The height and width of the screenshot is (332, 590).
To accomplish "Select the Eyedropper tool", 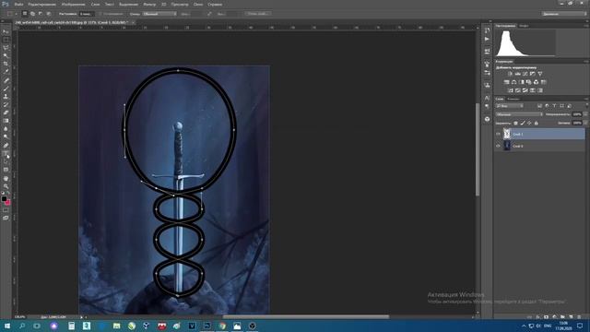I will click(x=6, y=72).
